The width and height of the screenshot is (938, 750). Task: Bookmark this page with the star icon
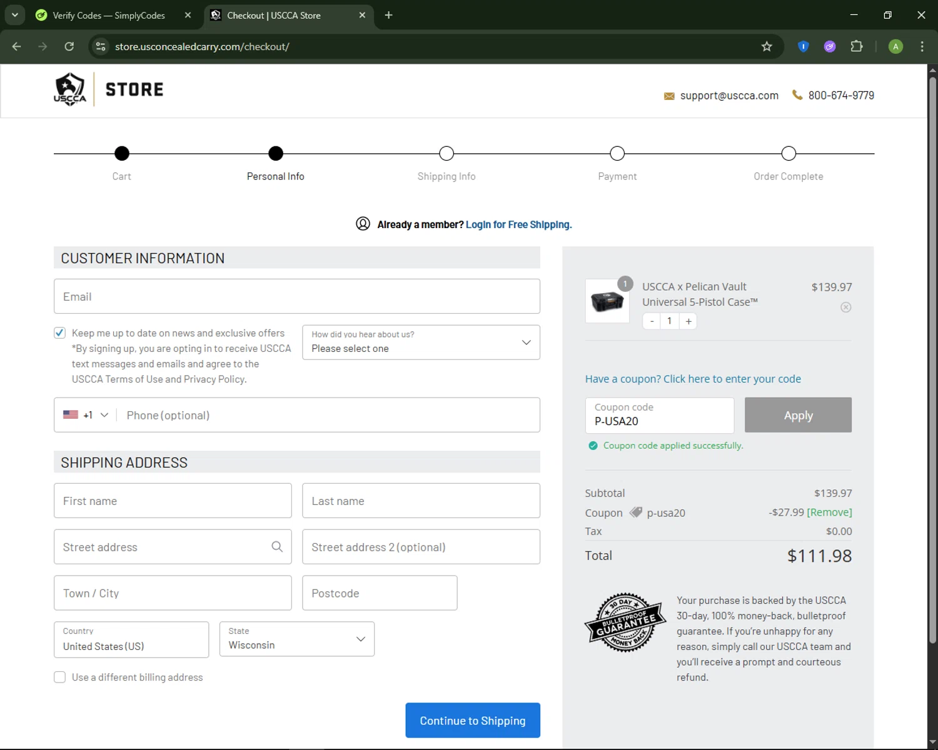(x=767, y=46)
